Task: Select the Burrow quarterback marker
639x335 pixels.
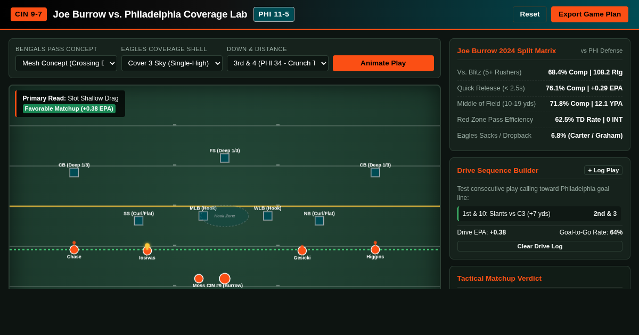Action: [x=225, y=279]
